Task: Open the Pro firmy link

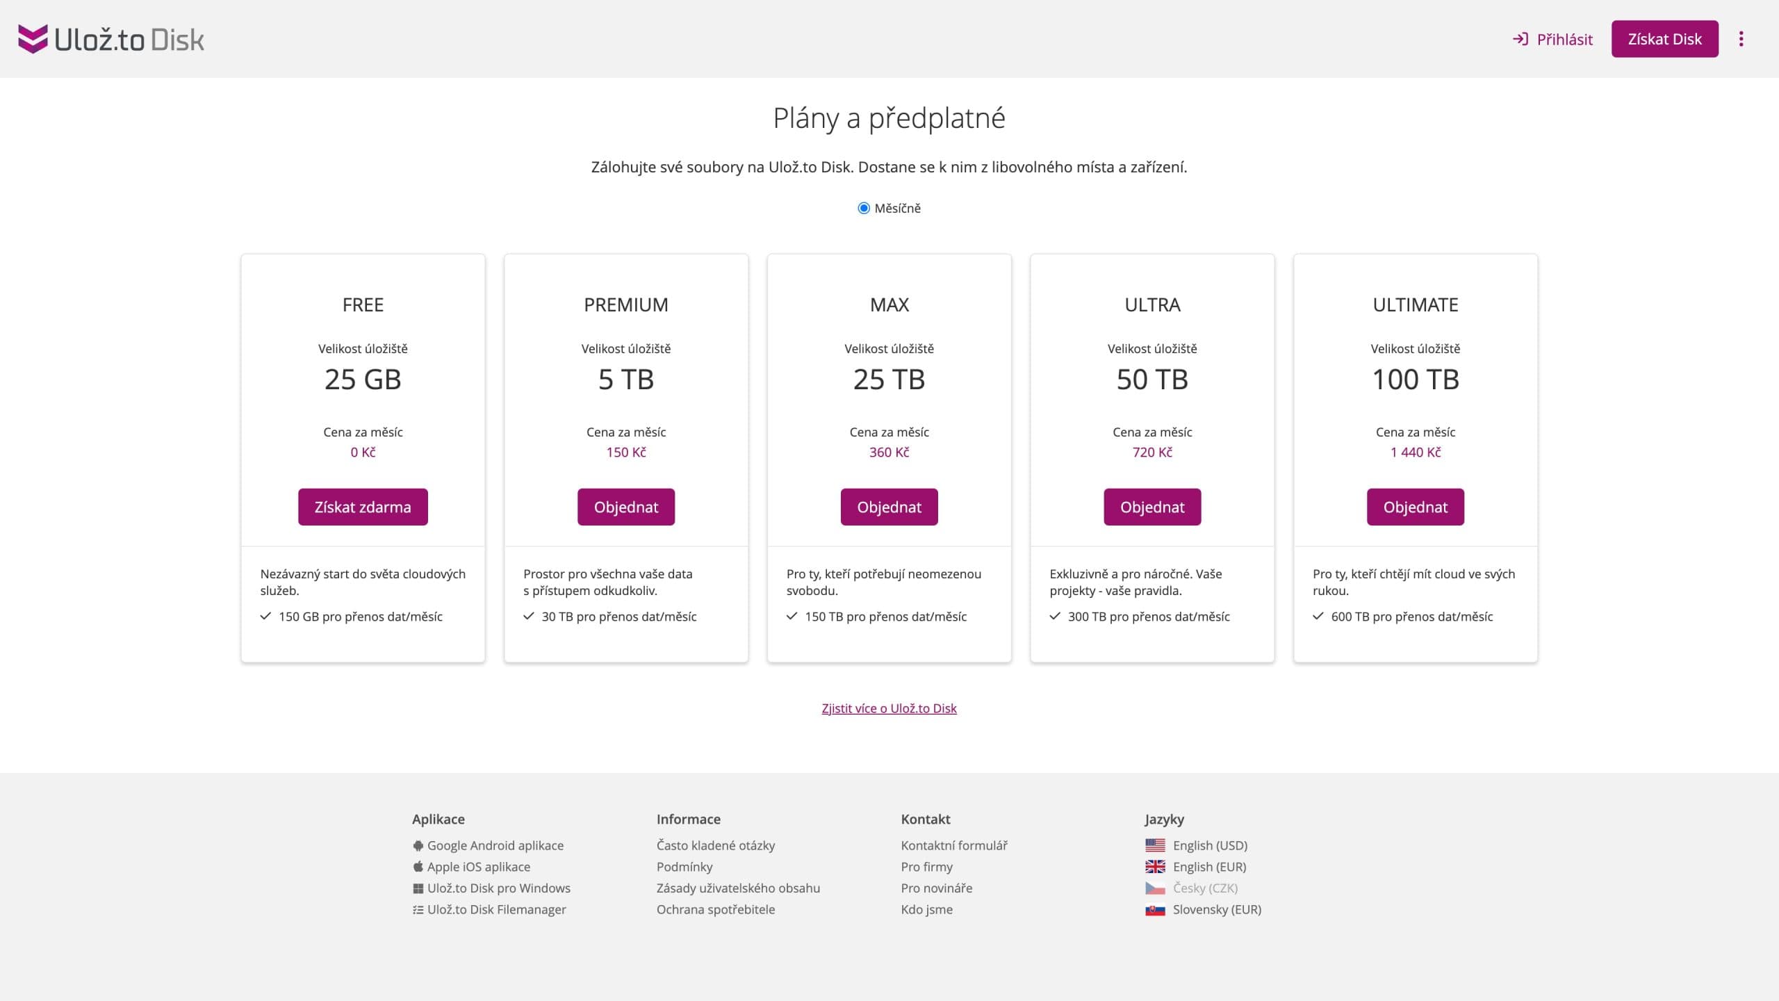Action: click(927, 867)
